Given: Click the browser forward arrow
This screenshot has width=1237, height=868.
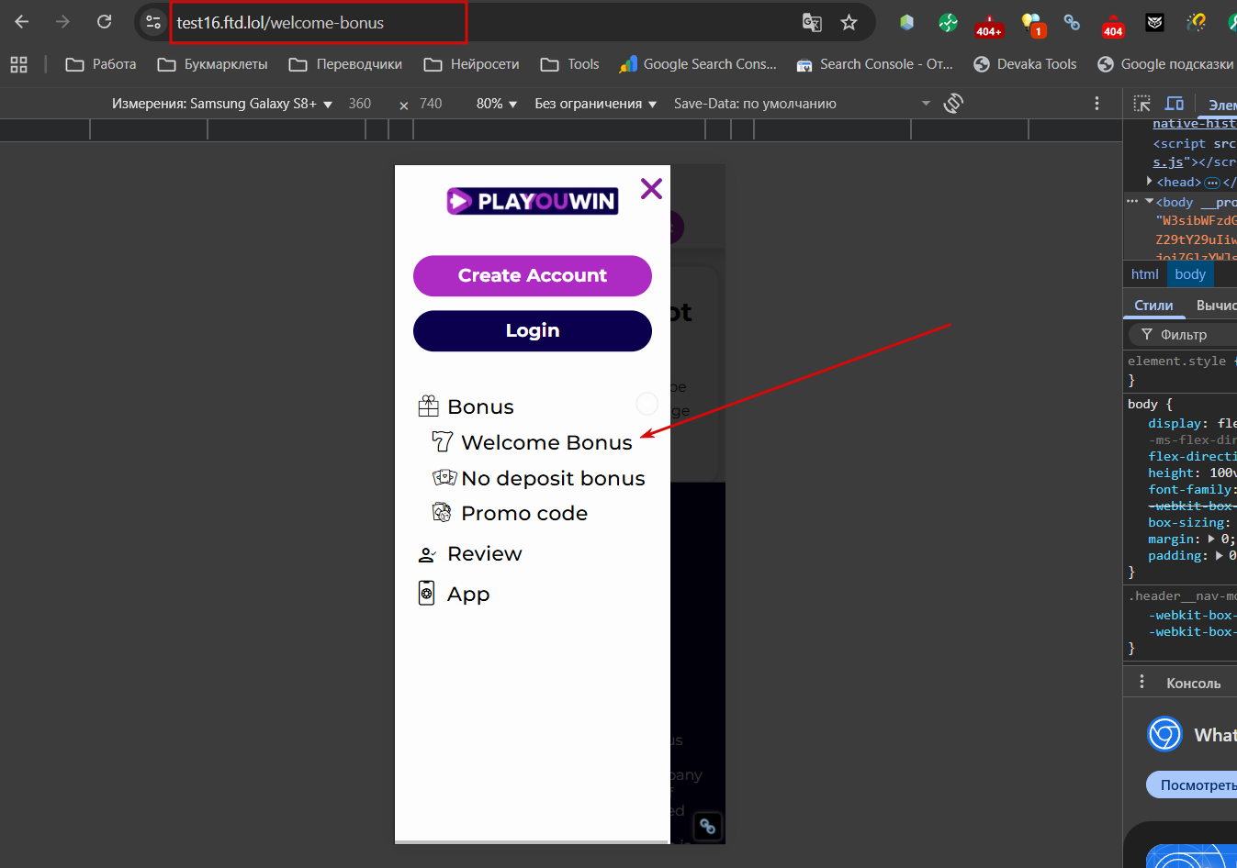Looking at the screenshot, I should tap(62, 22).
